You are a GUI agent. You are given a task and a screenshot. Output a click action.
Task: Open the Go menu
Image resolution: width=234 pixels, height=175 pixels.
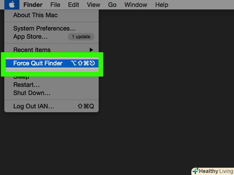pyautogui.click(x=112, y=5)
